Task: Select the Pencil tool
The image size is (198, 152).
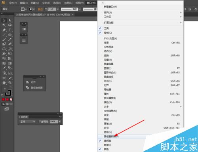Action: click(10, 39)
